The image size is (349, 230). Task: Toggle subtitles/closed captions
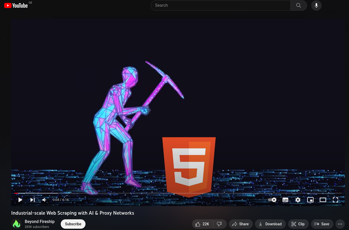pyautogui.click(x=285, y=200)
